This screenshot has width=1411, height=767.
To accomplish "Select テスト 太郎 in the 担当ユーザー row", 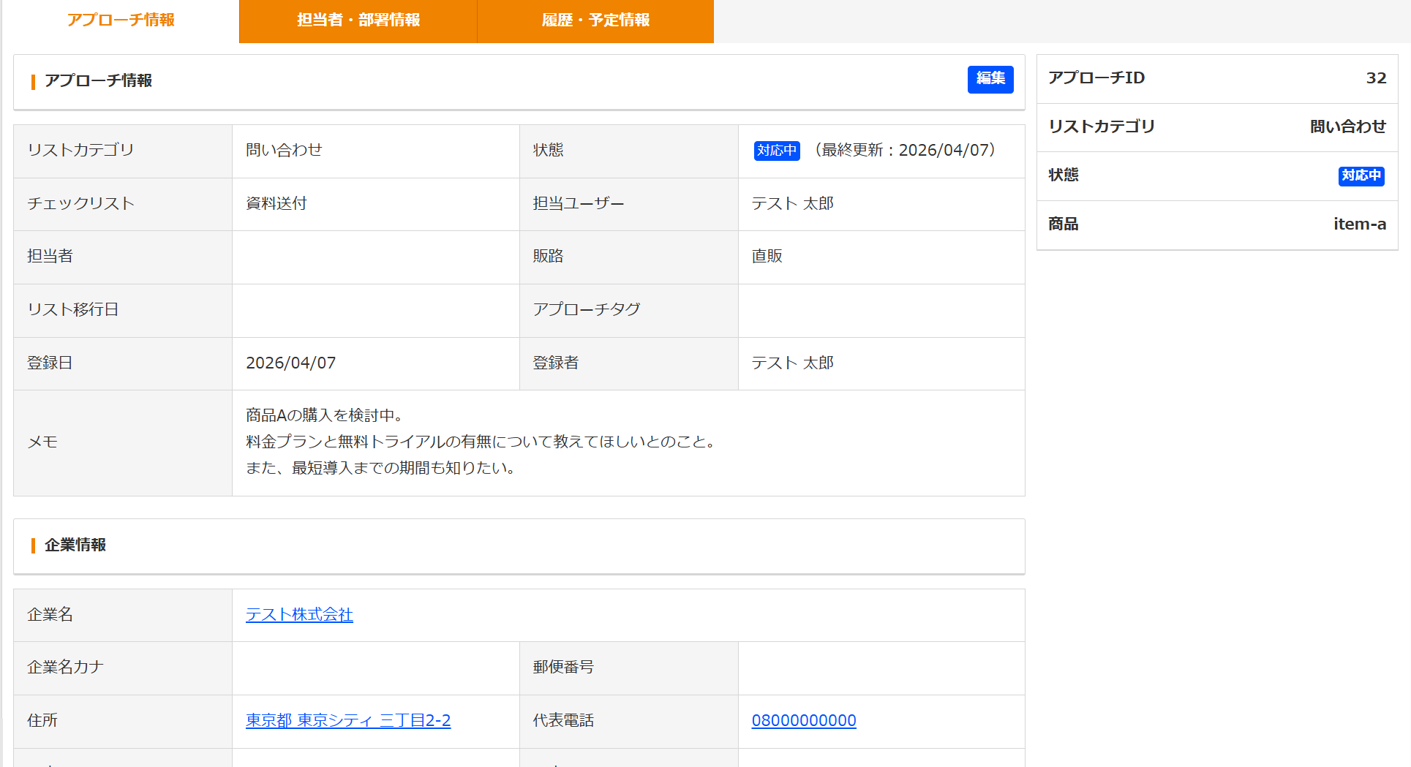I will pyautogui.click(x=792, y=204).
